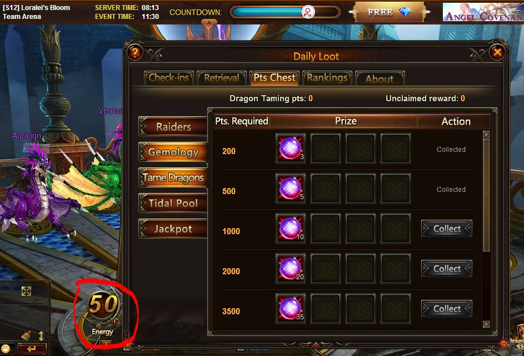Open the emoji smiley chat icon
524x356 pixels.
pyautogui.click(x=6, y=349)
